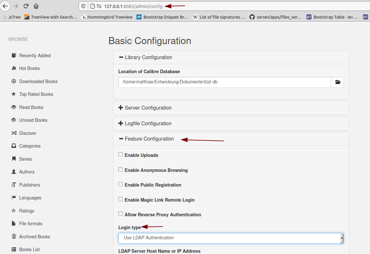
Task: Click the Firefox shield icon in address bar
Action: pos(83,6)
